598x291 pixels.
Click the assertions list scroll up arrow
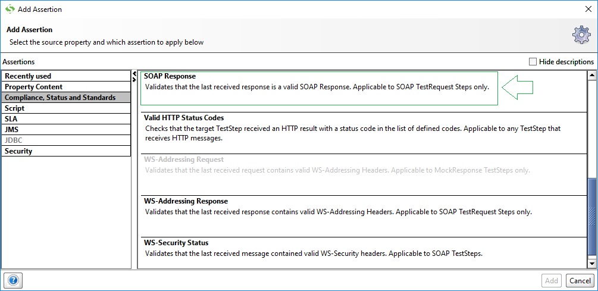(591, 76)
